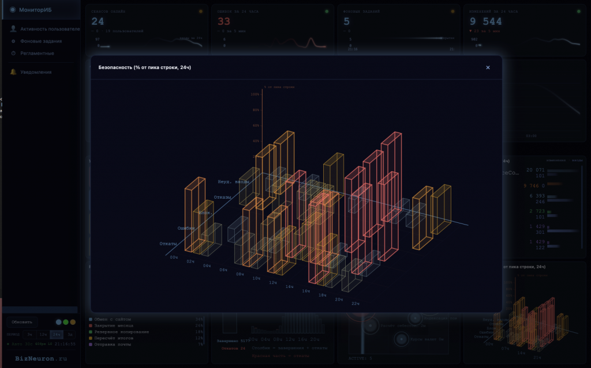Click the clock reading 21:16:55
Image resolution: width=591 pixels, height=368 pixels.
(x=65, y=344)
